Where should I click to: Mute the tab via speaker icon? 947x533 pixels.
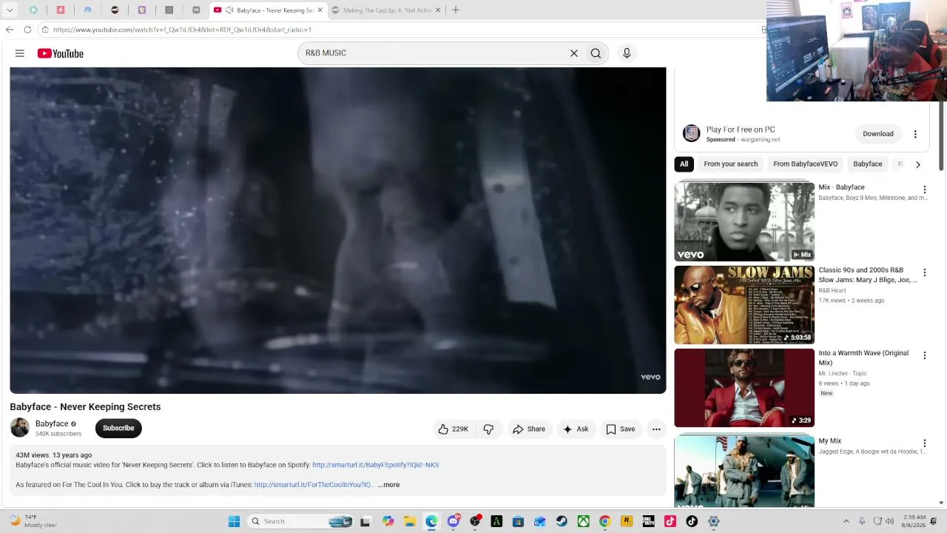[229, 10]
